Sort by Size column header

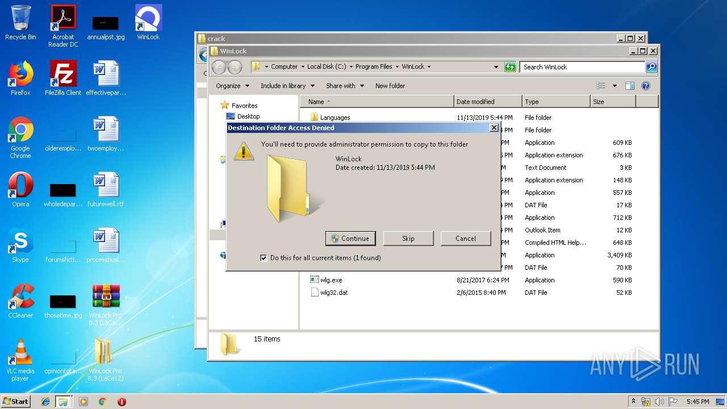click(x=613, y=102)
